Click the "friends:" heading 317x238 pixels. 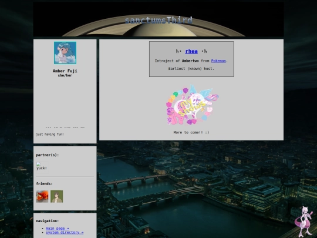coord(44,184)
